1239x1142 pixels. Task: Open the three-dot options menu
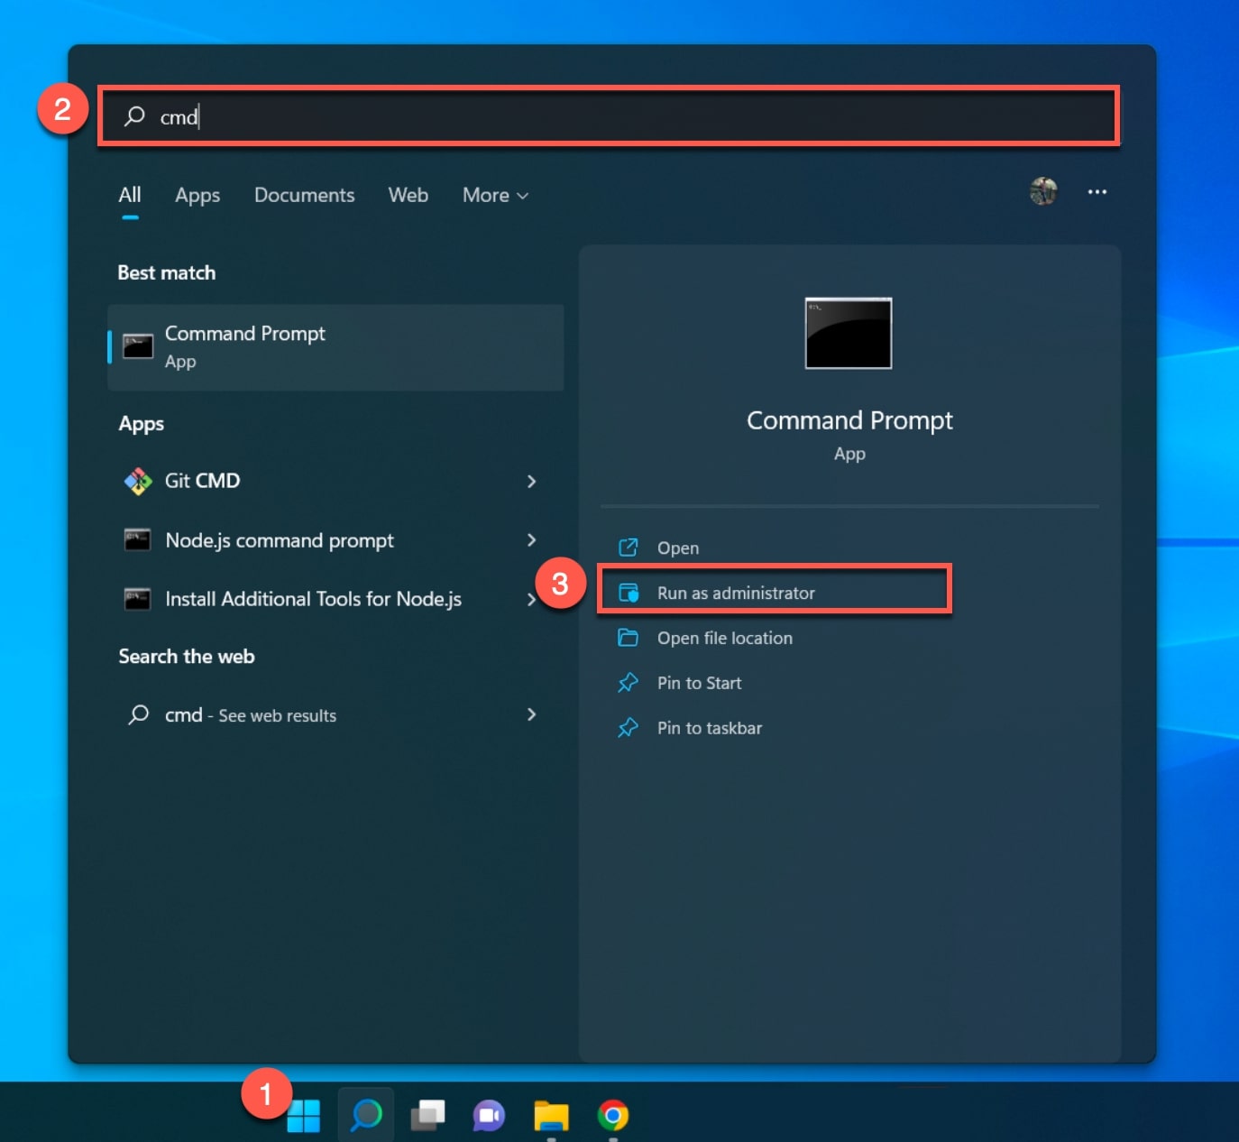pyautogui.click(x=1097, y=191)
